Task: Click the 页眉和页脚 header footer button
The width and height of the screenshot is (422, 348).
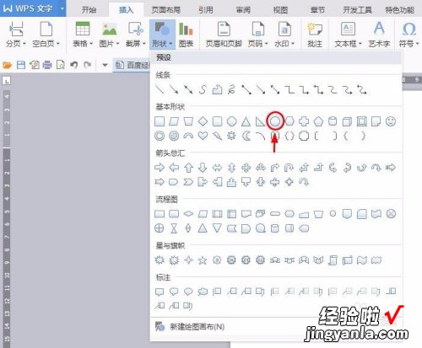Action: [224, 35]
